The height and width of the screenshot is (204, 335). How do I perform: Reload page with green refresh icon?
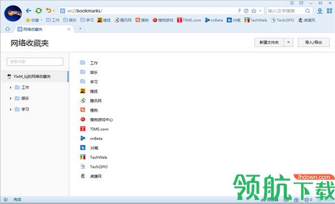39,11
